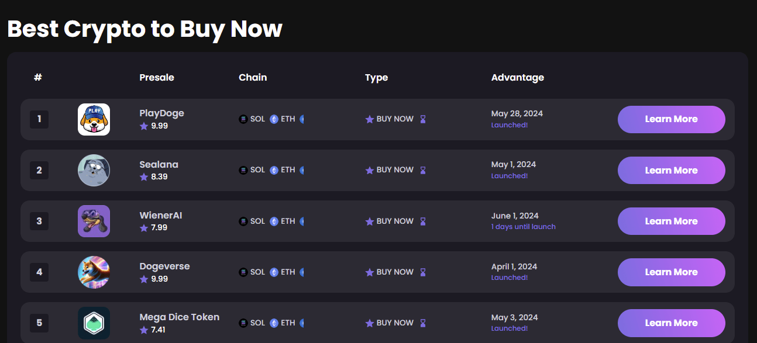Select the Mega Dice Token presale name
This screenshot has height=343, width=757.
tap(180, 317)
